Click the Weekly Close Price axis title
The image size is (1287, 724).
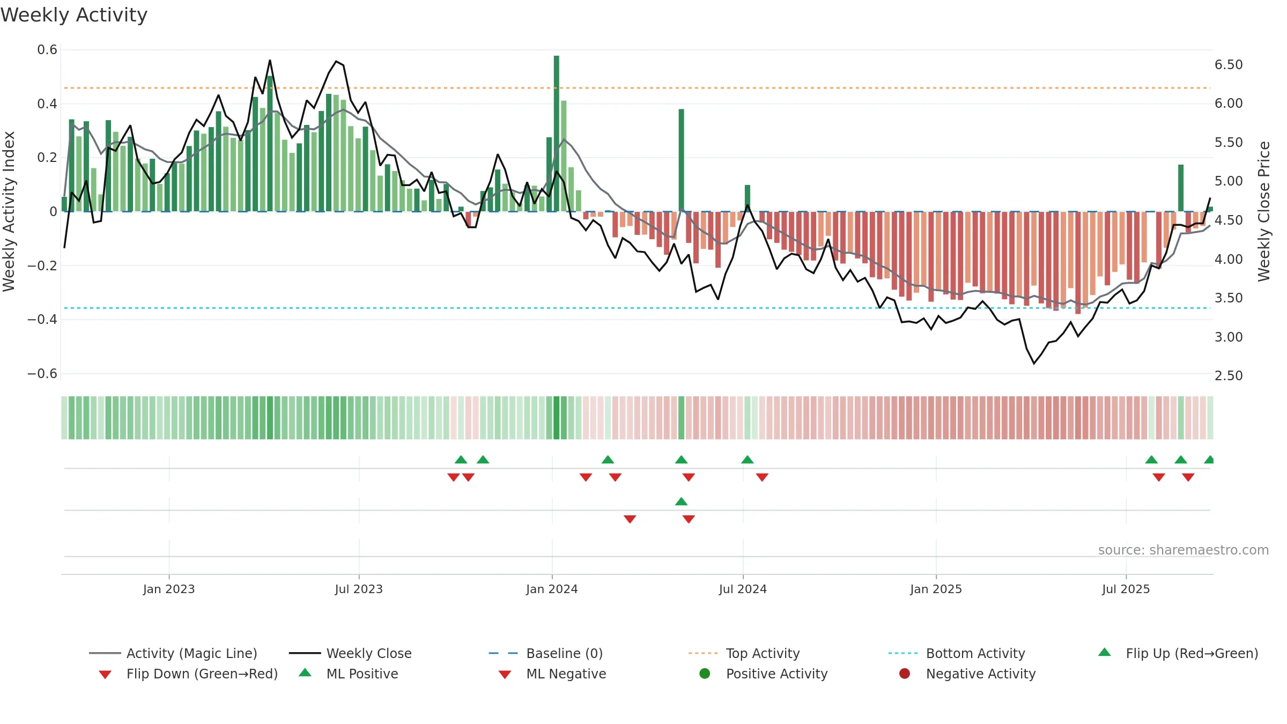1264,211
